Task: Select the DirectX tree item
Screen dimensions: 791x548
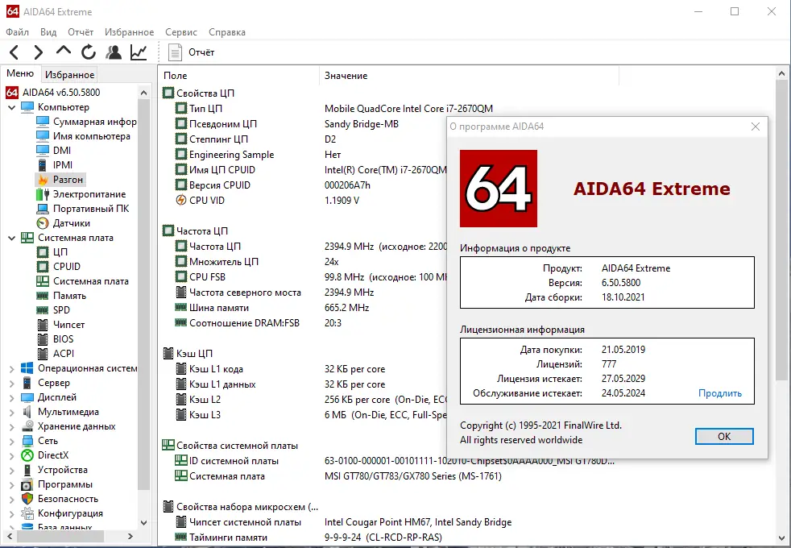Action: point(53,455)
